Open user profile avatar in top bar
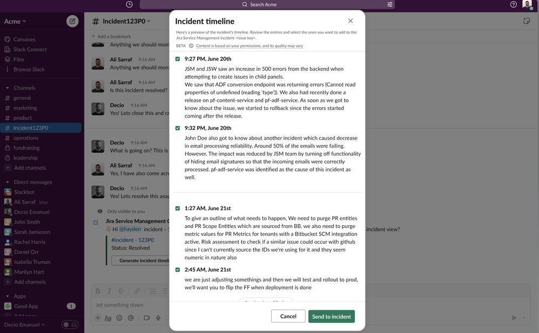The image size is (539, 333). 527,4
